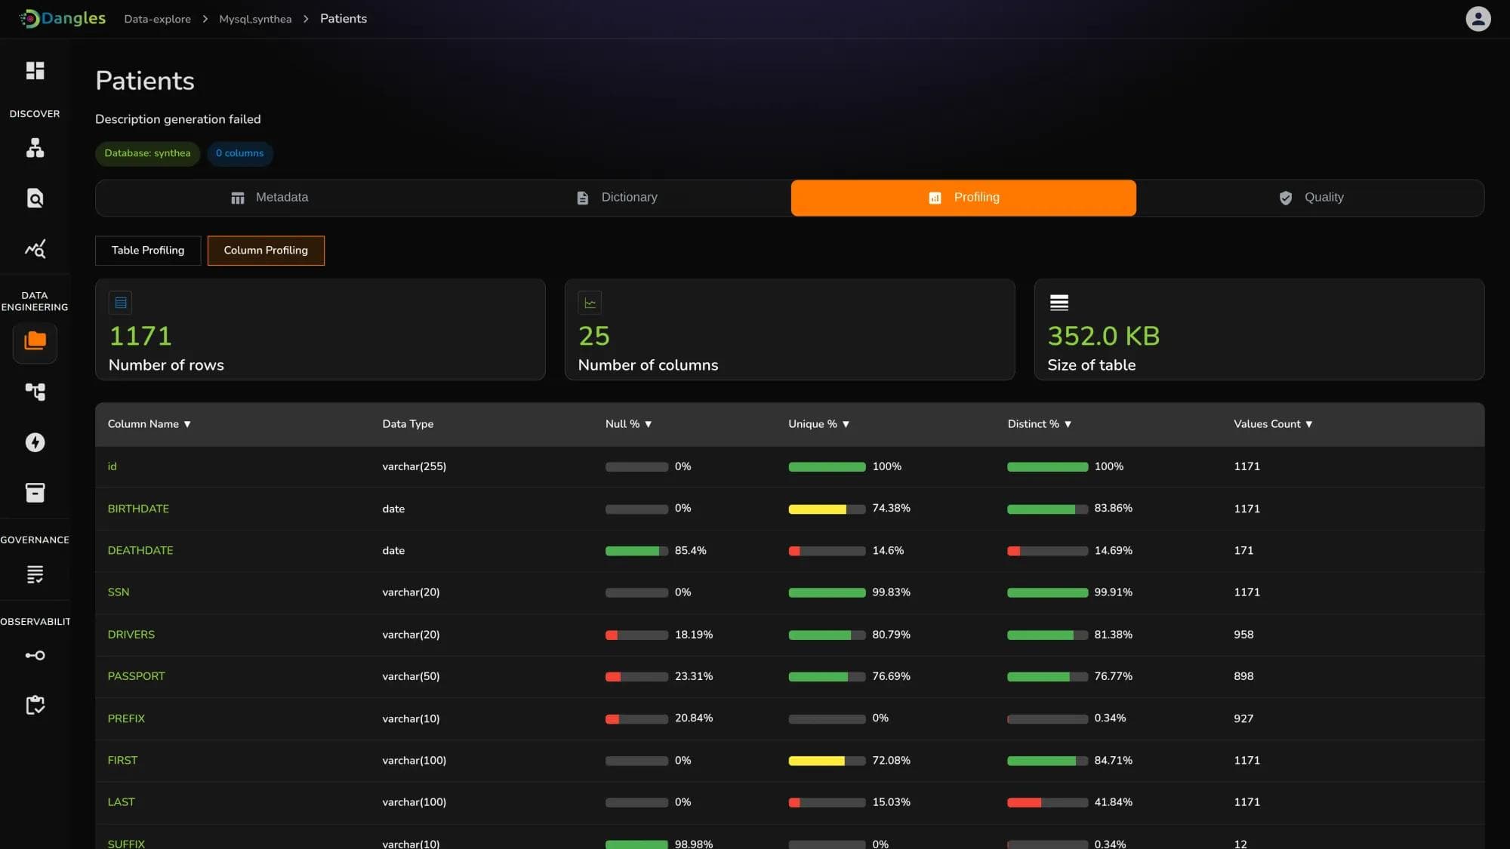This screenshot has width=1510, height=849.
Task: Select the archive box icon in sidebar
Action: [x=35, y=492]
